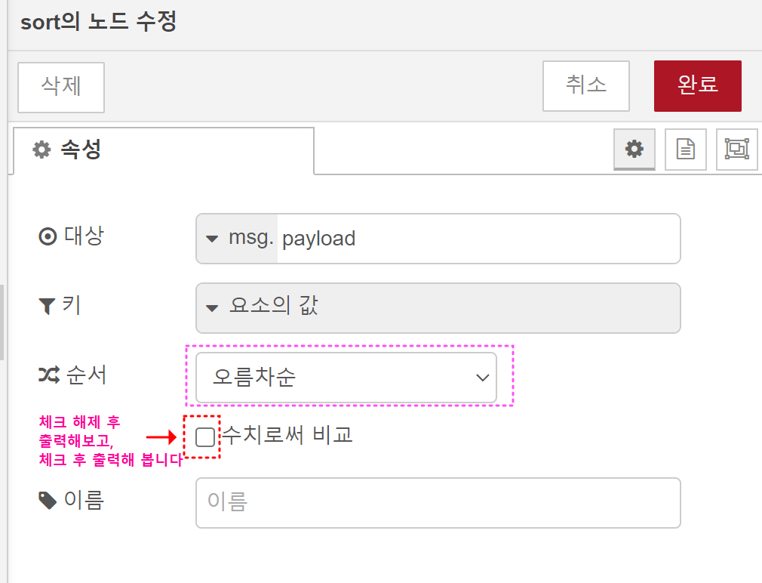Open the msg. type dropdown arrow
The image size is (762, 583).
click(x=212, y=239)
